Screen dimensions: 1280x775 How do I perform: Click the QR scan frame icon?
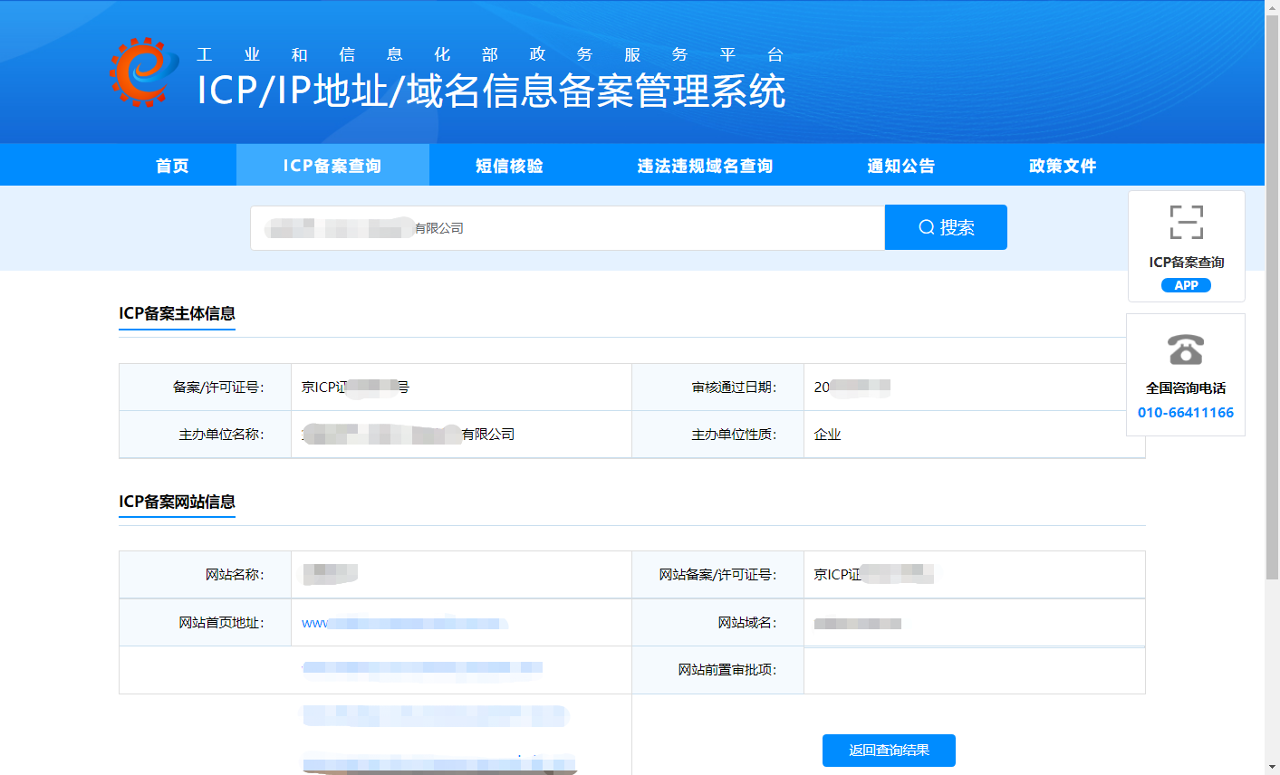click(1186, 222)
